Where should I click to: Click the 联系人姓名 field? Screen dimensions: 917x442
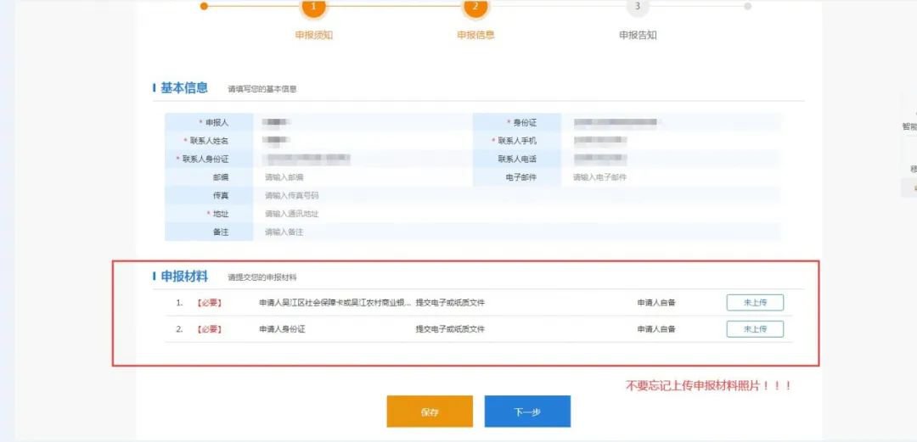363,140
